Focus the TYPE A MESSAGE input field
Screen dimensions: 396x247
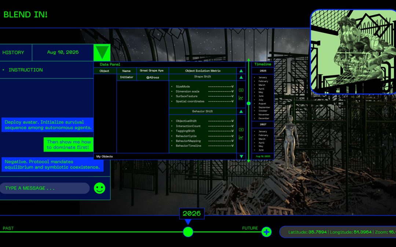point(45,188)
